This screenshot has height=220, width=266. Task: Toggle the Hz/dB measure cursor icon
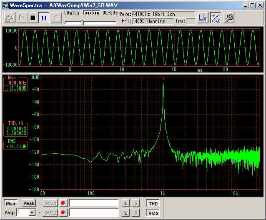(216, 17)
